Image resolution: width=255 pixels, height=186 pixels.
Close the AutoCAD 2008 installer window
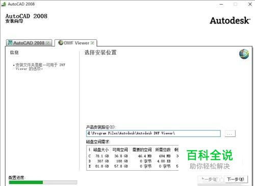coord(250,4)
